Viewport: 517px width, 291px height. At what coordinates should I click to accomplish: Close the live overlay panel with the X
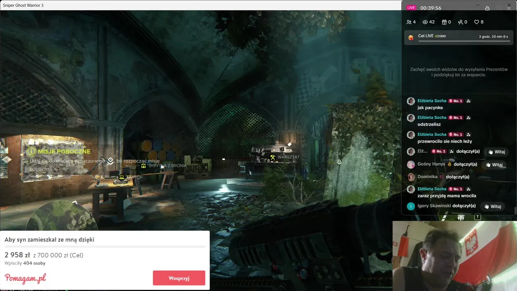point(509,8)
